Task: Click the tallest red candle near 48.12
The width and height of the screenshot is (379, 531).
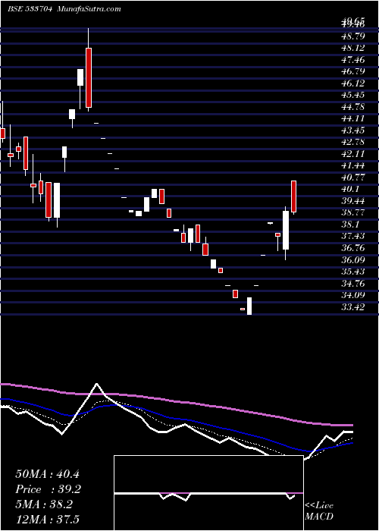Action: [x=89, y=77]
